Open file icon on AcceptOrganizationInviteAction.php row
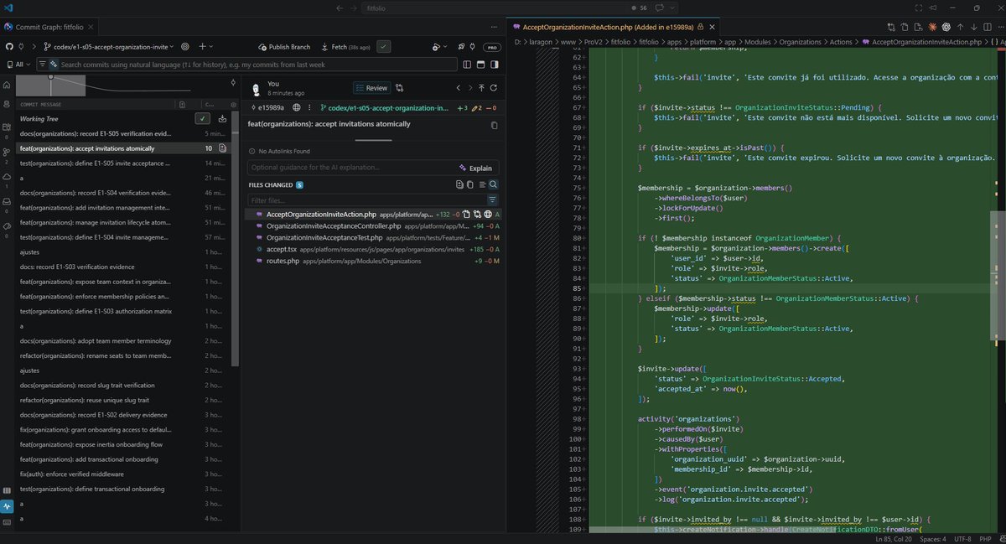1006x544 pixels. 466,215
